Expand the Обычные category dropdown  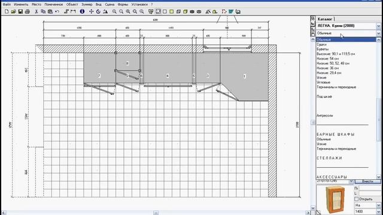pos(378,33)
